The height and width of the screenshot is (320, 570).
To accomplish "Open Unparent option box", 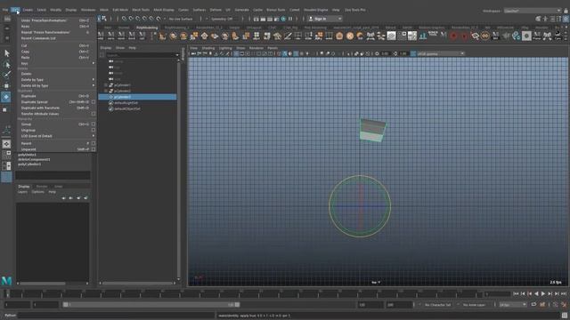I will (94, 149).
